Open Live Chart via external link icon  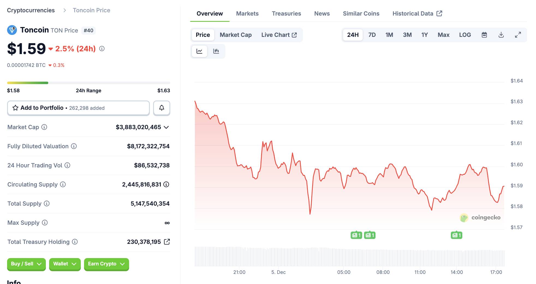point(294,35)
